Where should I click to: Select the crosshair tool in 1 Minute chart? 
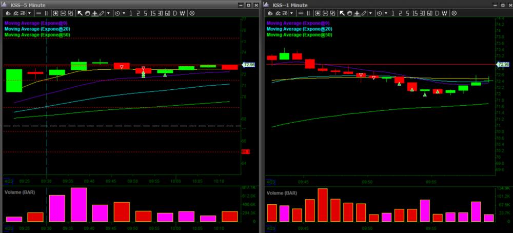[357, 13]
